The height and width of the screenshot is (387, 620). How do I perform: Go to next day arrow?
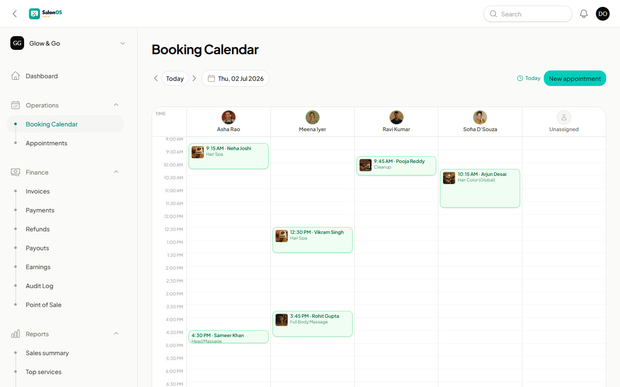tap(194, 78)
